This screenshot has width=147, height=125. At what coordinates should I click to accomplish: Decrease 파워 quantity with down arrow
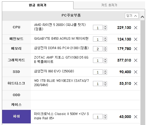coord(105,118)
